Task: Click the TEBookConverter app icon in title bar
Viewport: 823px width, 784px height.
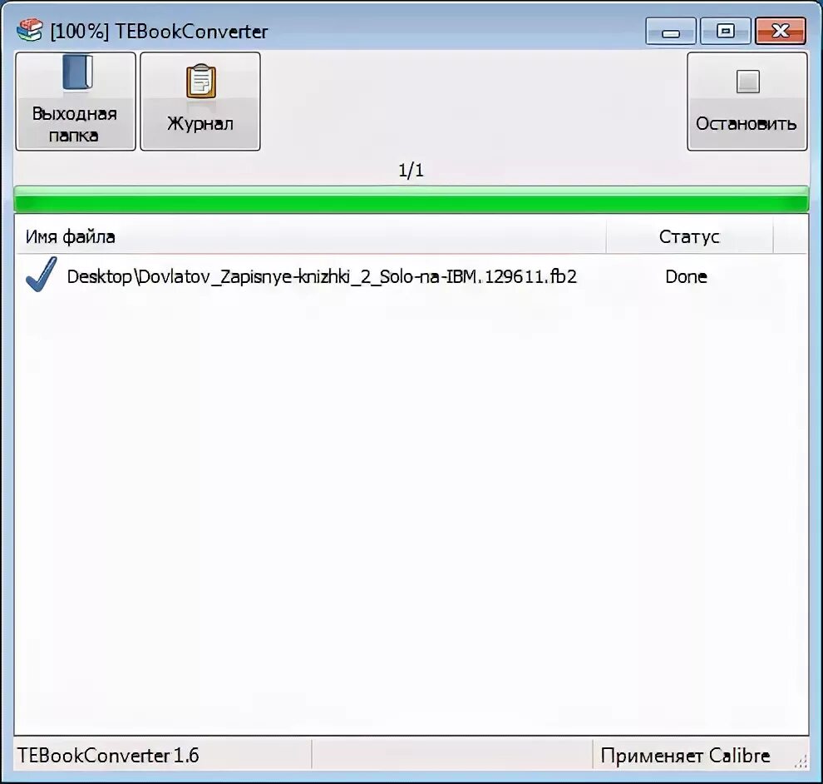Action: 29,31
